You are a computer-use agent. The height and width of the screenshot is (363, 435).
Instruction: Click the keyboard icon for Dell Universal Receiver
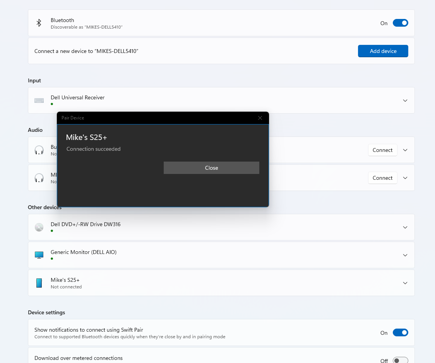tap(39, 101)
